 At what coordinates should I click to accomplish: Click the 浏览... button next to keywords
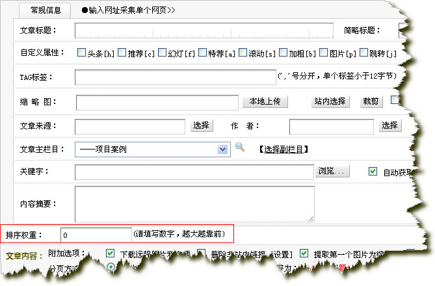point(333,172)
